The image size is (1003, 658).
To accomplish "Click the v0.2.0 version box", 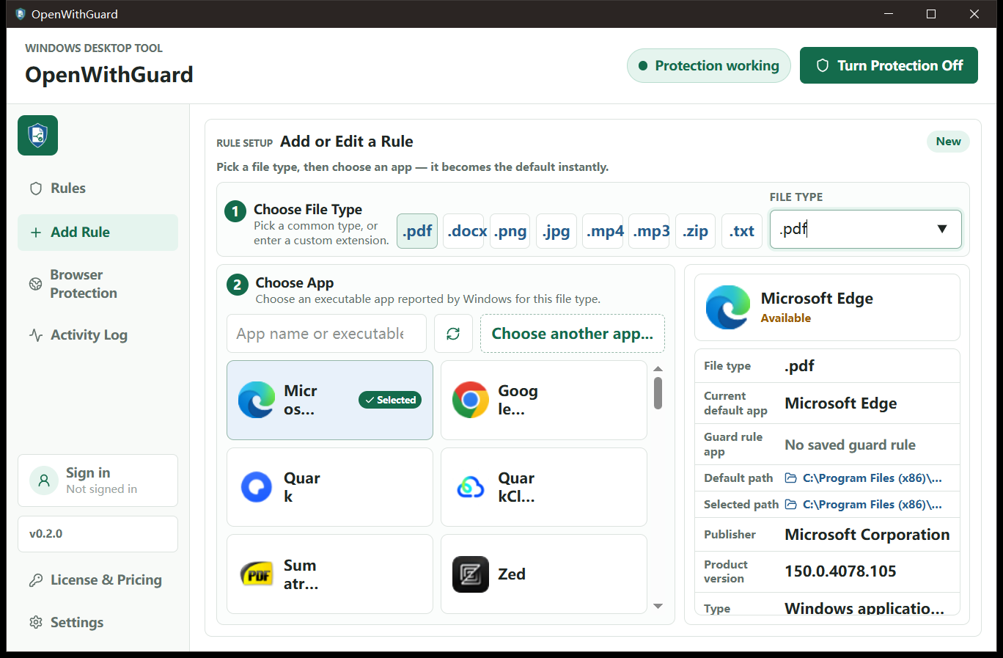I will (98, 534).
